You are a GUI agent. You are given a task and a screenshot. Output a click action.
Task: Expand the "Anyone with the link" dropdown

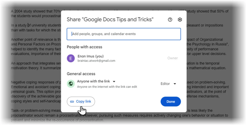tap(96, 81)
